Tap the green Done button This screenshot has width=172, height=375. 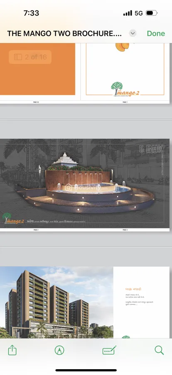pyautogui.click(x=156, y=33)
